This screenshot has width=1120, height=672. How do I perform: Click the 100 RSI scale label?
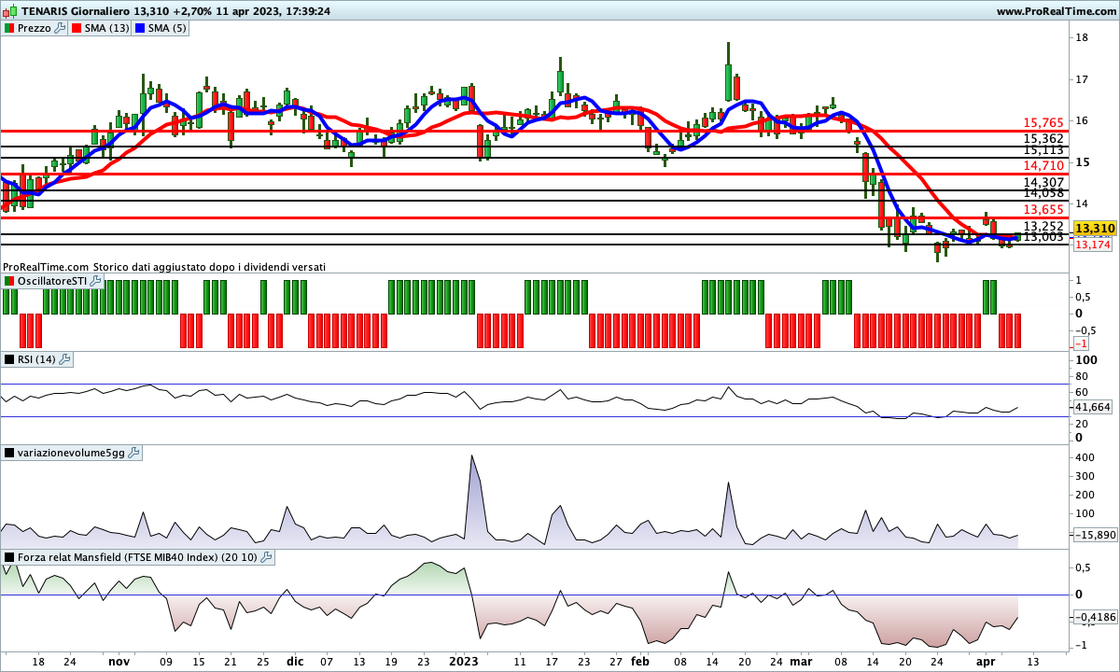tap(1086, 359)
